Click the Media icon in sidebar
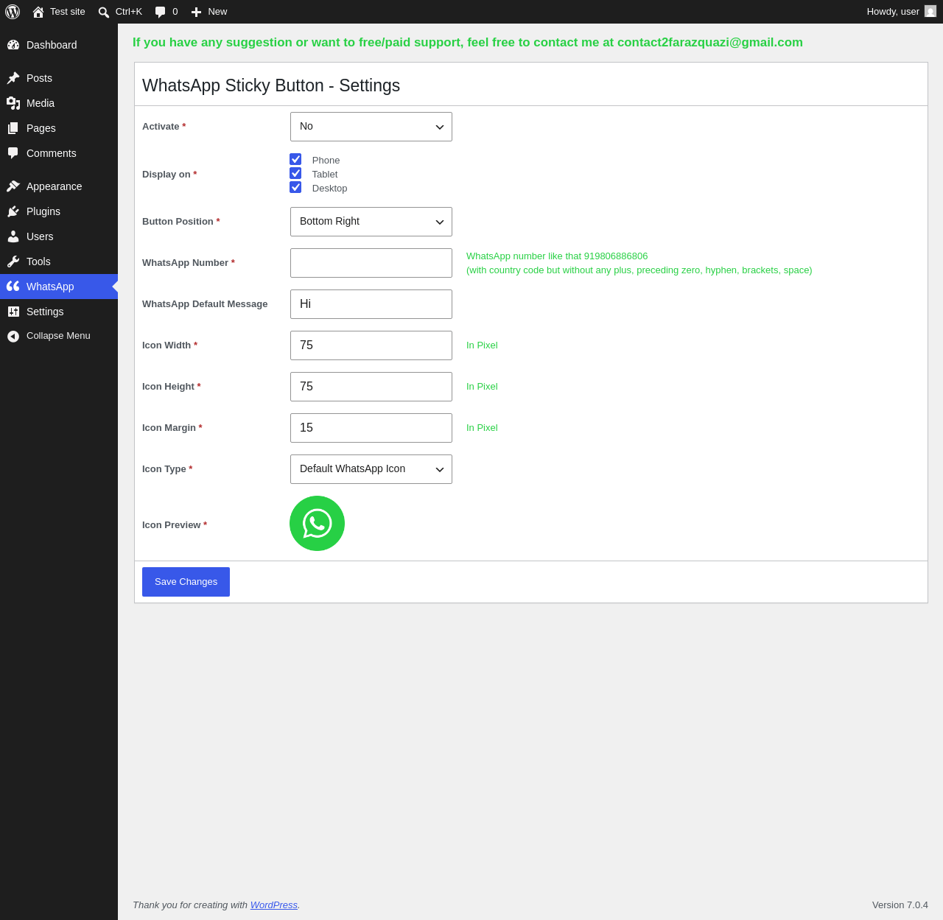The width and height of the screenshot is (943, 920). 13,103
